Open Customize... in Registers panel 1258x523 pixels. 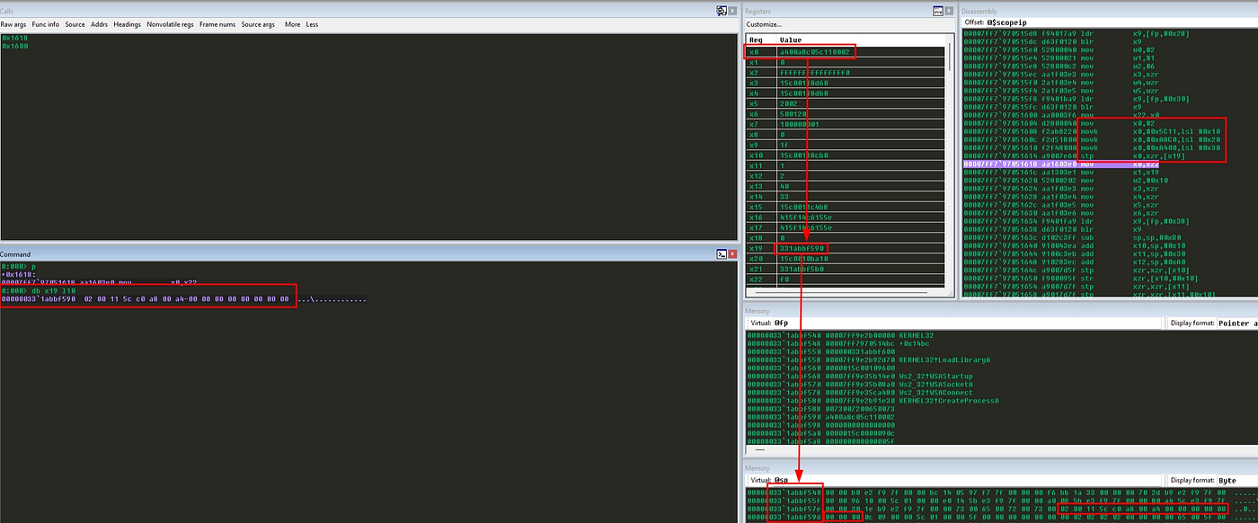765,24
